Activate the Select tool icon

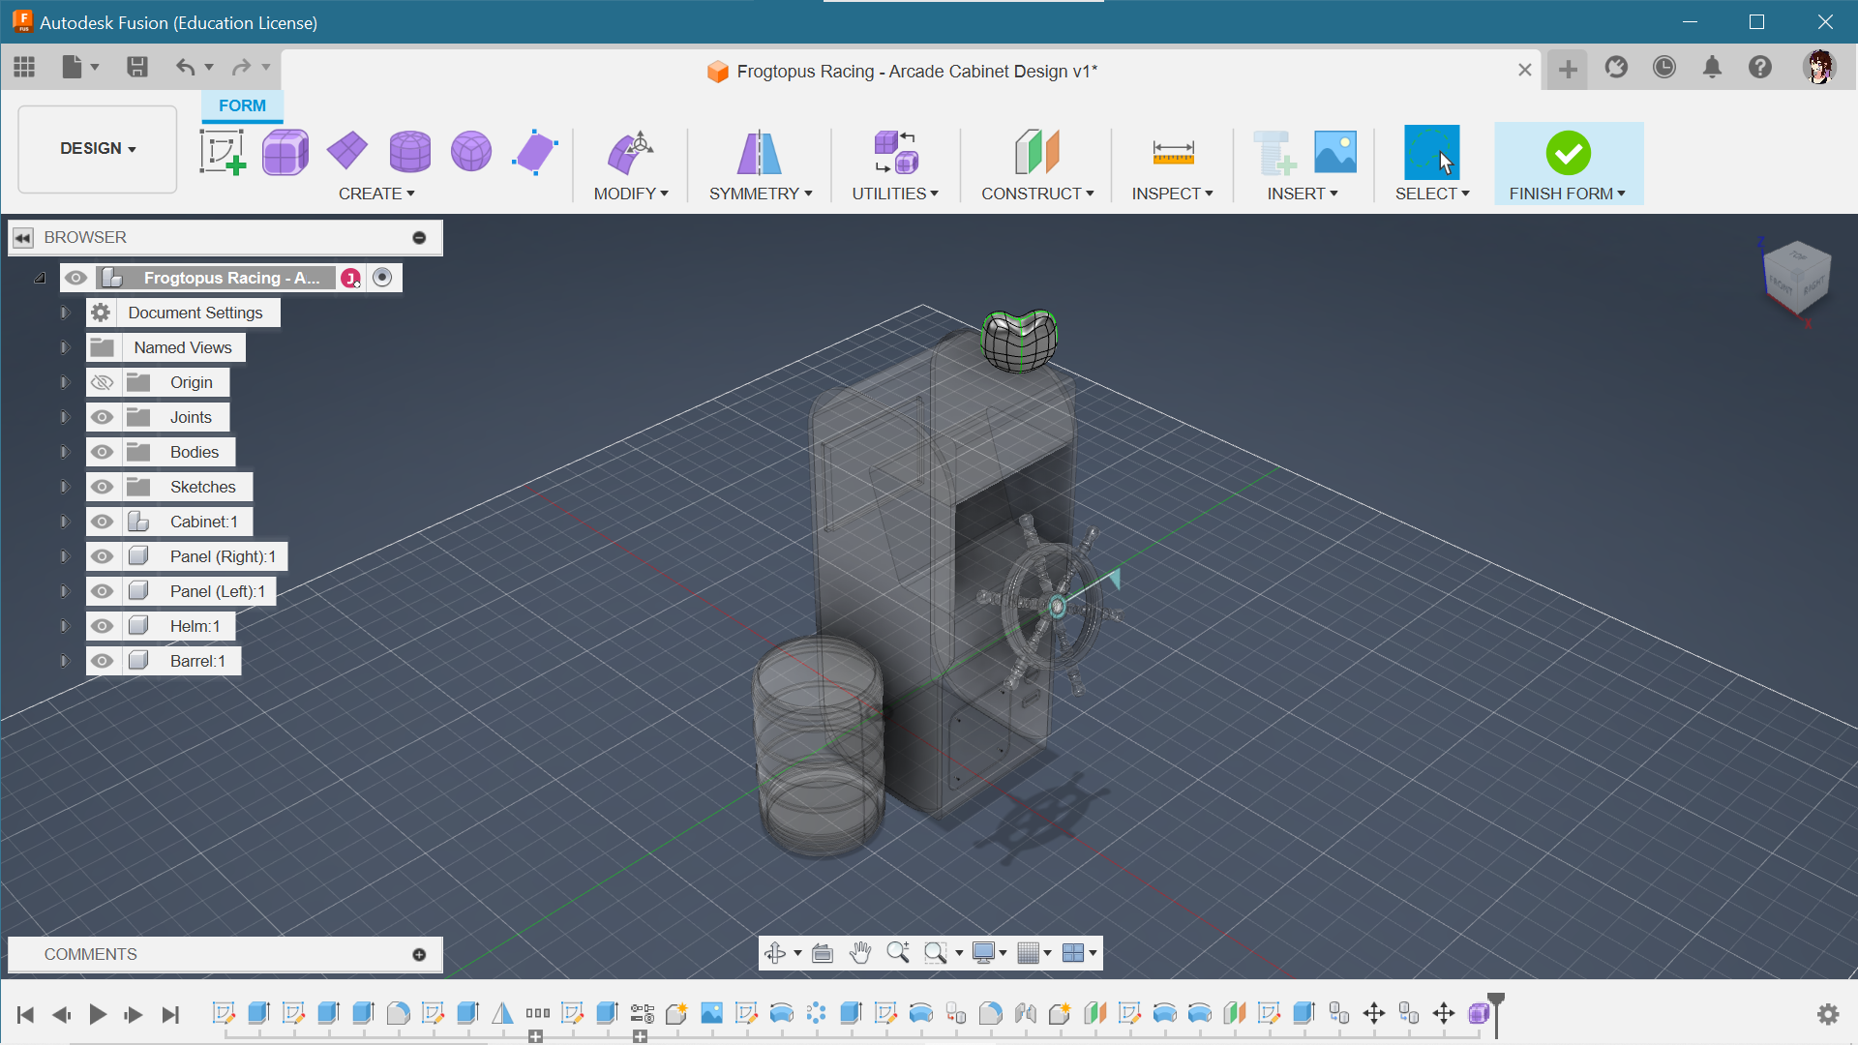[1431, 152]
